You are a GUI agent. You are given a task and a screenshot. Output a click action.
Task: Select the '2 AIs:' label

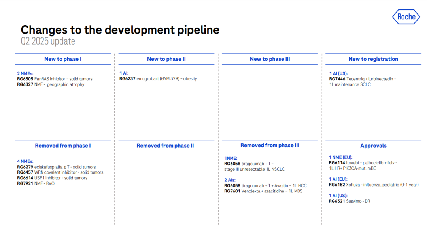point(230,180)
